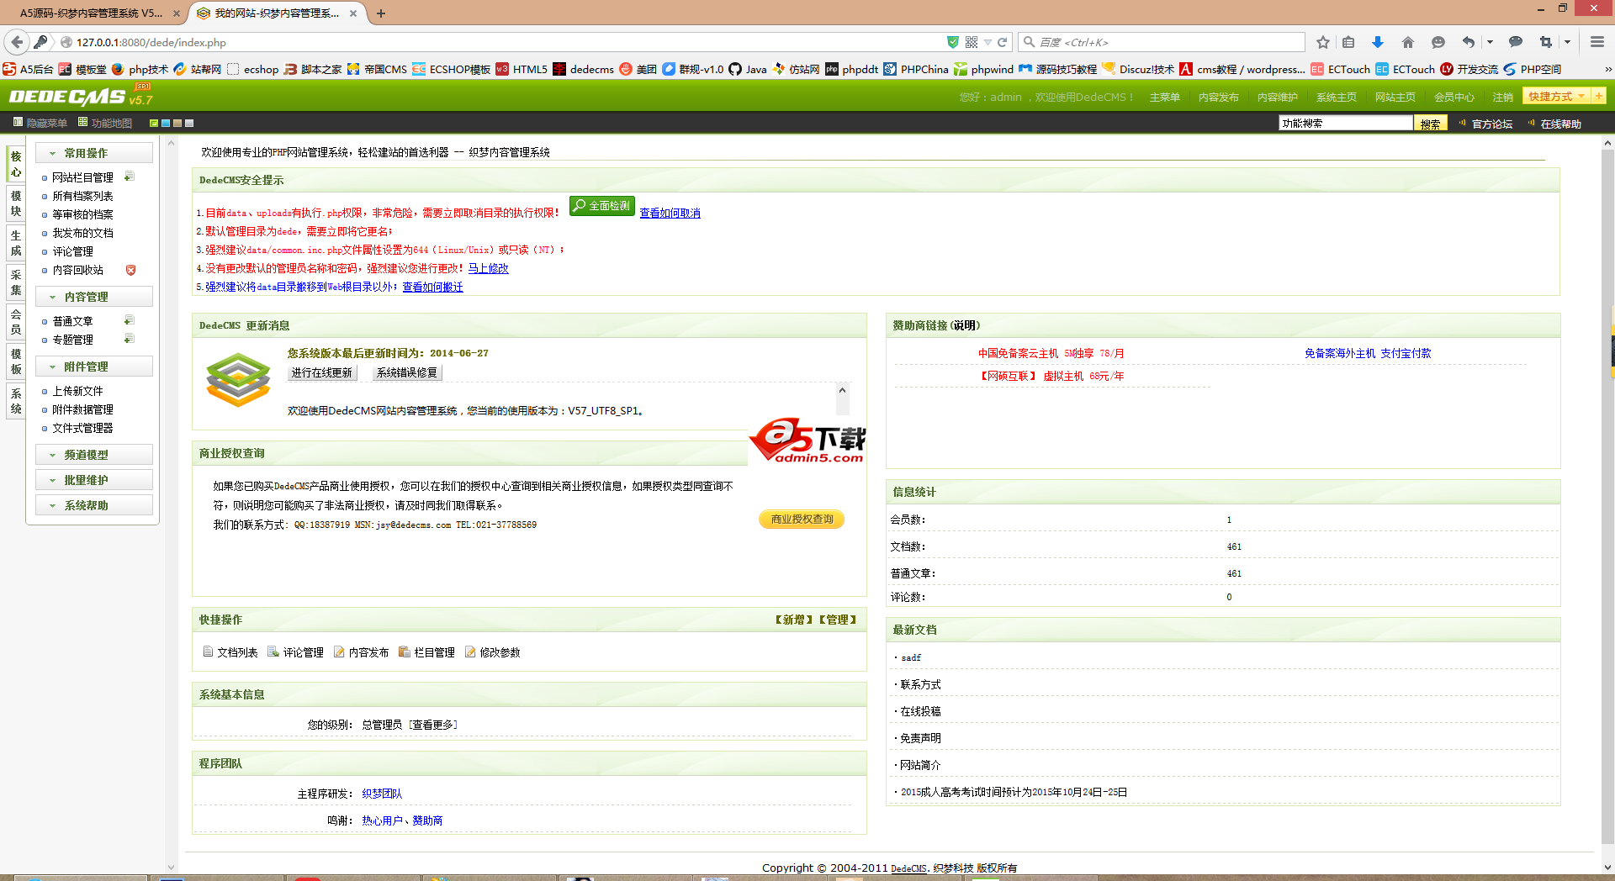Click the 评论管理 icon in 快捷操作
The height and width of the screenshot is (881, 1615).
(x=273, y=652)
